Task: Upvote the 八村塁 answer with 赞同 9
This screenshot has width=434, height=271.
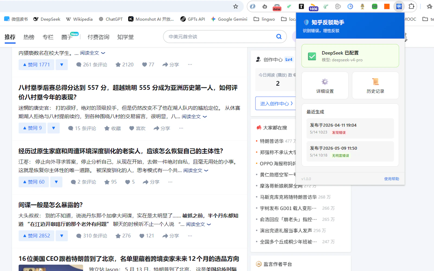Action: pos(32,128)
